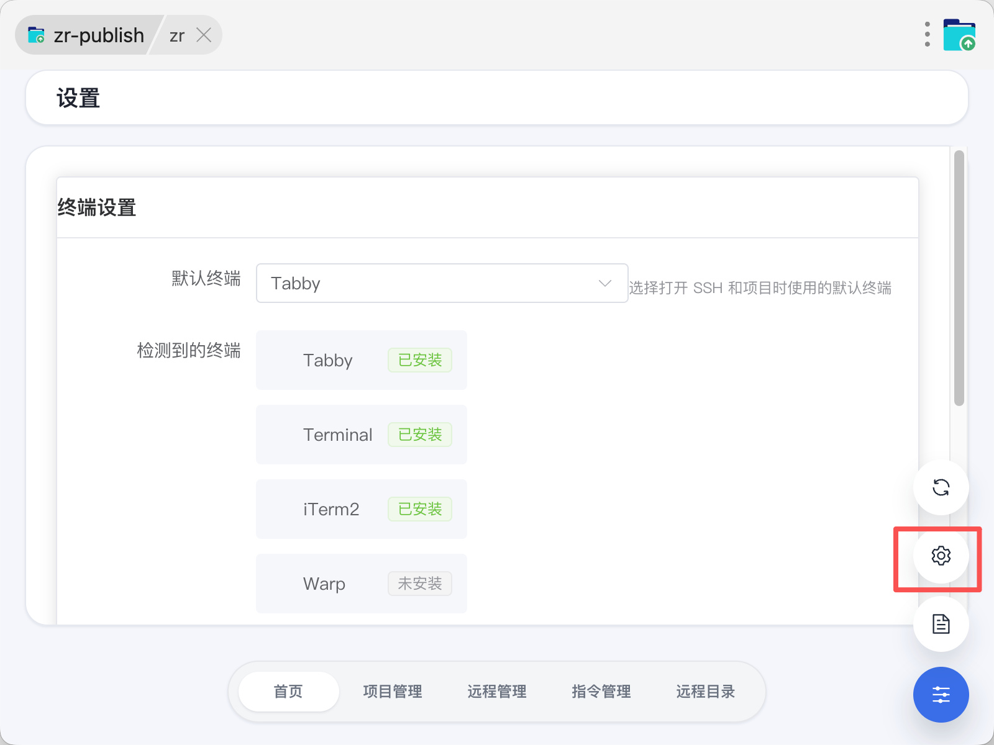Open the three-dot more options menu
Screen dimensions: 994x745
[927, 35]
